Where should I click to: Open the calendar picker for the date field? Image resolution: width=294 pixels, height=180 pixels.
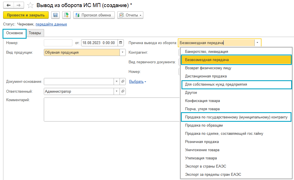(121, 43)
